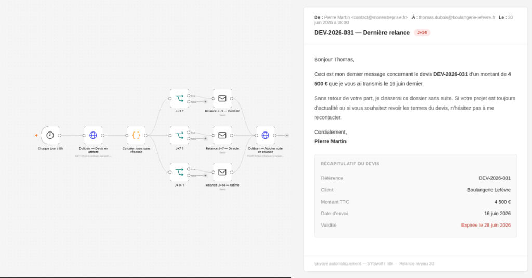Click the 'DEV-2026-031 — Dernière relance' subject line
This screenshot has height=278, width=532.
362,33
